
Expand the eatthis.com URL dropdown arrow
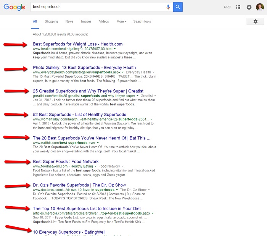click(x=98, y=143)
